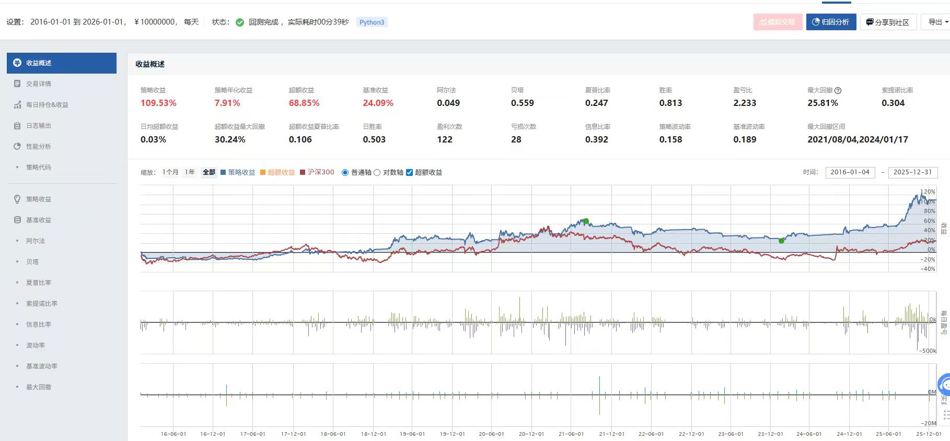The height and width of the screenshot is (441, 950).
Task: Click the bar chart icon for 每日持仓&收益
Action: (x=17, y=105)
